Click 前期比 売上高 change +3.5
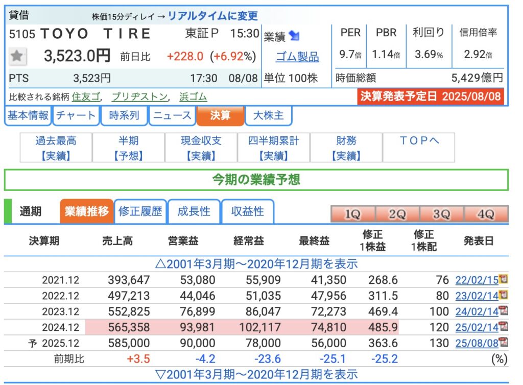The height and width of the screenshot is (385, 523). (138, 359)
